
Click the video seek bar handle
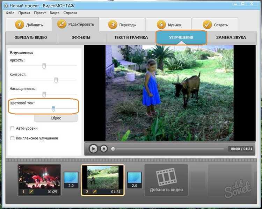pyautogui.click(x=113, y=149)
